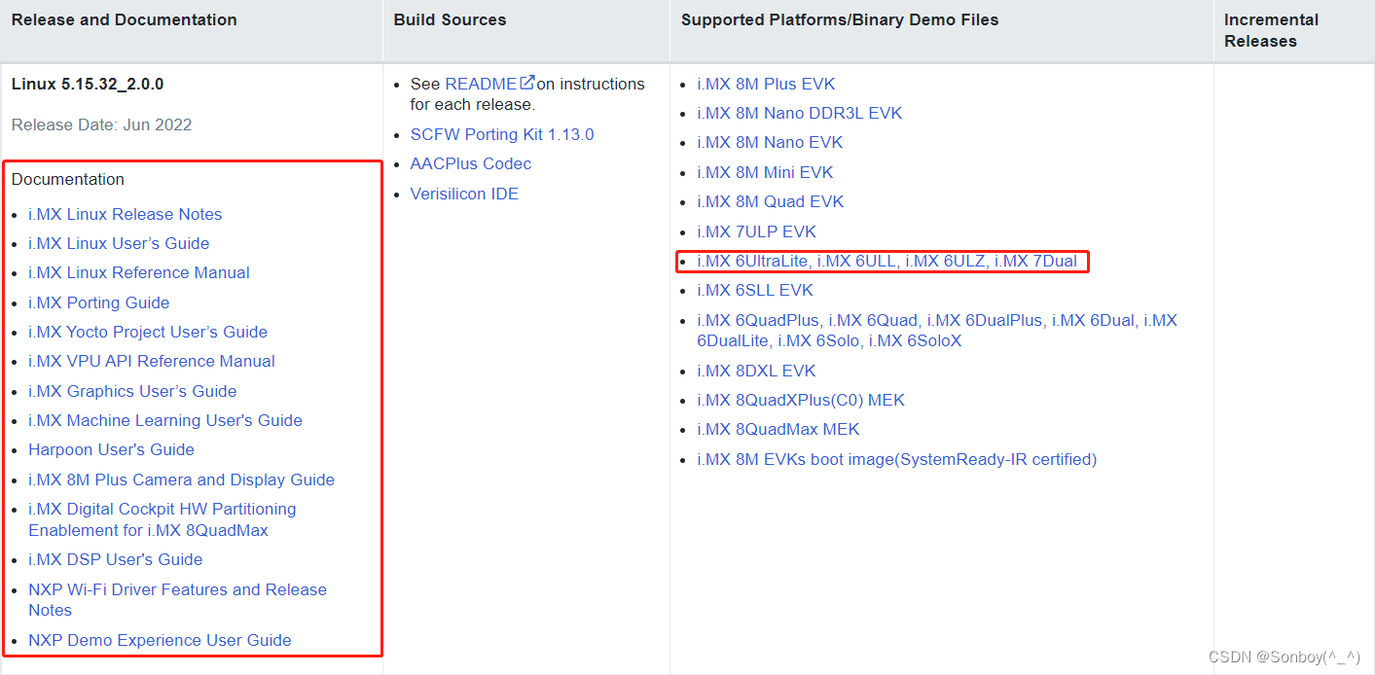Open the README link

481,84
